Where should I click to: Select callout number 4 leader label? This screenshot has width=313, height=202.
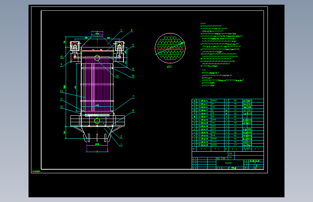pyautogui.click(x=131, y=31)
